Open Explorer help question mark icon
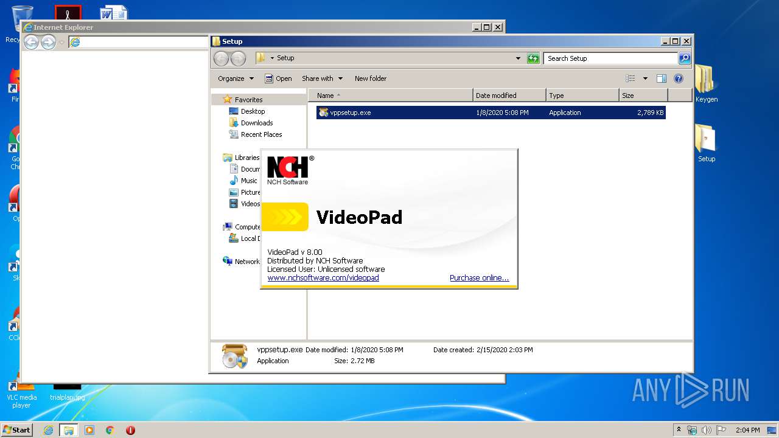 (x=679, y=78)
